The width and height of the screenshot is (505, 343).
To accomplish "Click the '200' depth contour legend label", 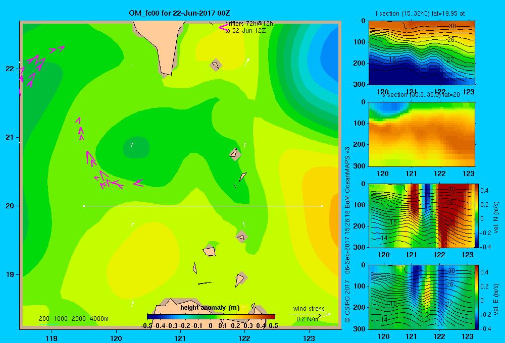I will tap(44, 319).
